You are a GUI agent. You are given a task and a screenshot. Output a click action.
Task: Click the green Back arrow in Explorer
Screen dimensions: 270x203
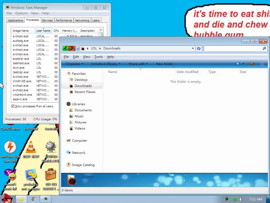click(x=66, y=48)
